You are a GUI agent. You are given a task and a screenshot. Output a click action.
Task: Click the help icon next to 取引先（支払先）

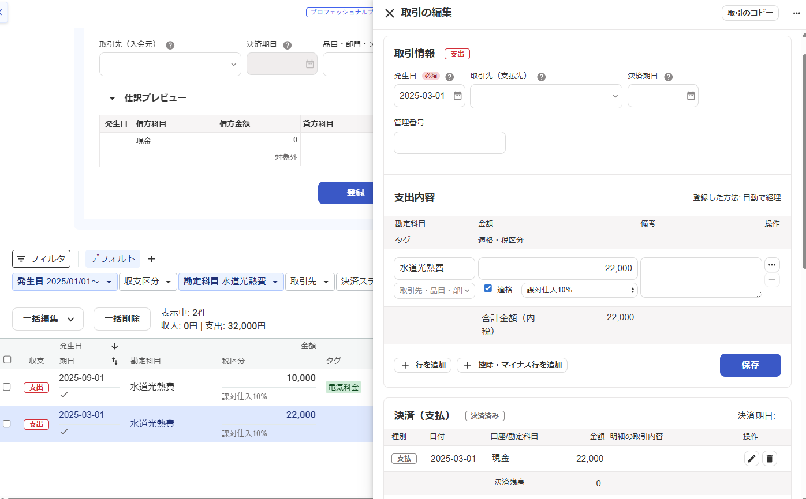point(541,77)
